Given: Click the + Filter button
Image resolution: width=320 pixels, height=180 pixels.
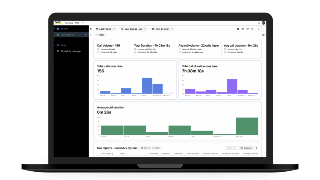Looking at the screenshot, I should (100, 35).
